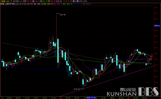Click the blue MA5 value label
This screenshot has height=99, width=161.
coord(78,4)
